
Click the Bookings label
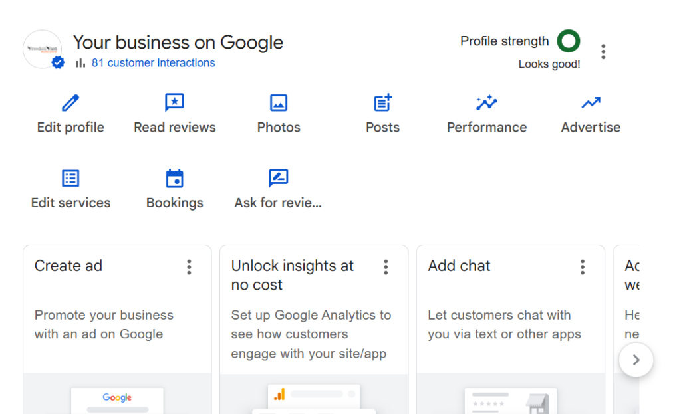click(175, 203)
